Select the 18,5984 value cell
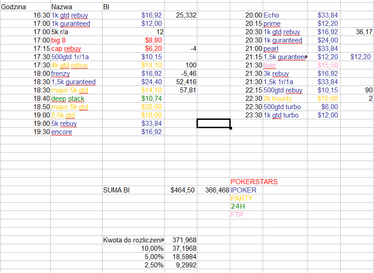This screenshot has height=273, width=374. [181, 257]
